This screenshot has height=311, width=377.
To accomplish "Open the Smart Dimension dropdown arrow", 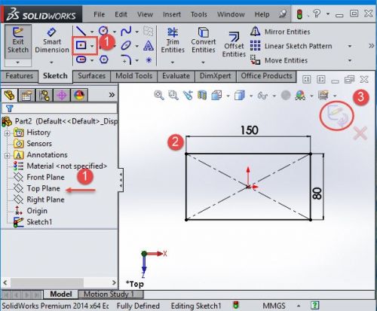I will tap(51, 63).
